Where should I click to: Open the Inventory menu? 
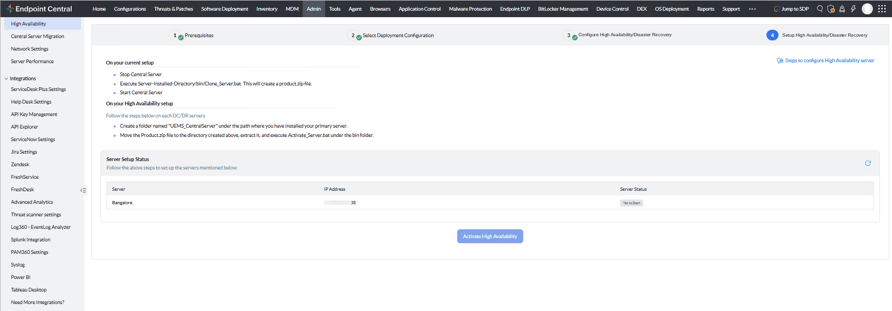pyautogui.click(x=267, y=9)
